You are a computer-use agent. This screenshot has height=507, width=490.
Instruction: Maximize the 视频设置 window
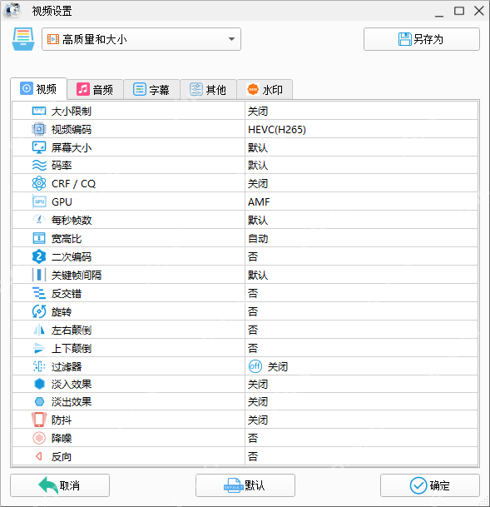[x=459, y=11]
